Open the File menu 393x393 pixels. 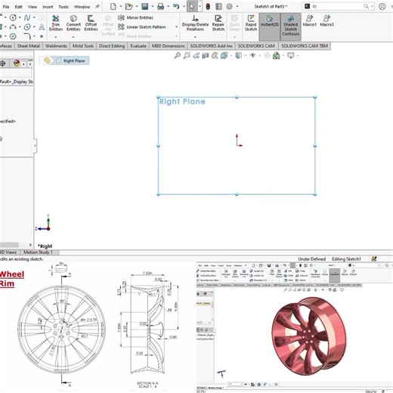pos(6,7)
